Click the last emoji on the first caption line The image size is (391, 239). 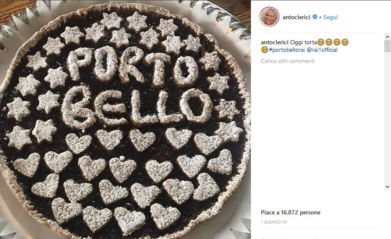click(x=345, y=42)
